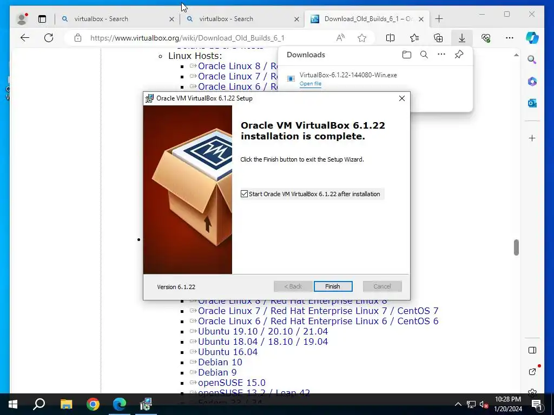Open muted volume tray icon
This screenshot has width=554, height=415.
click(x=484, y=404)
